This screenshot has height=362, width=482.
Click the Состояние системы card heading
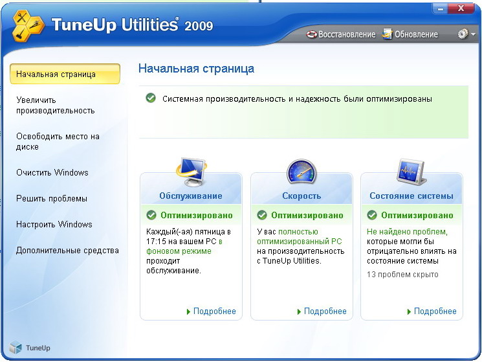[x=411, y=196]
